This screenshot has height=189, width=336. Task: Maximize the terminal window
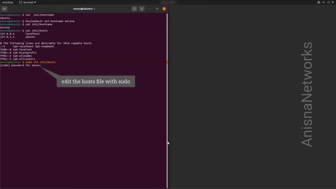[157, 9]
